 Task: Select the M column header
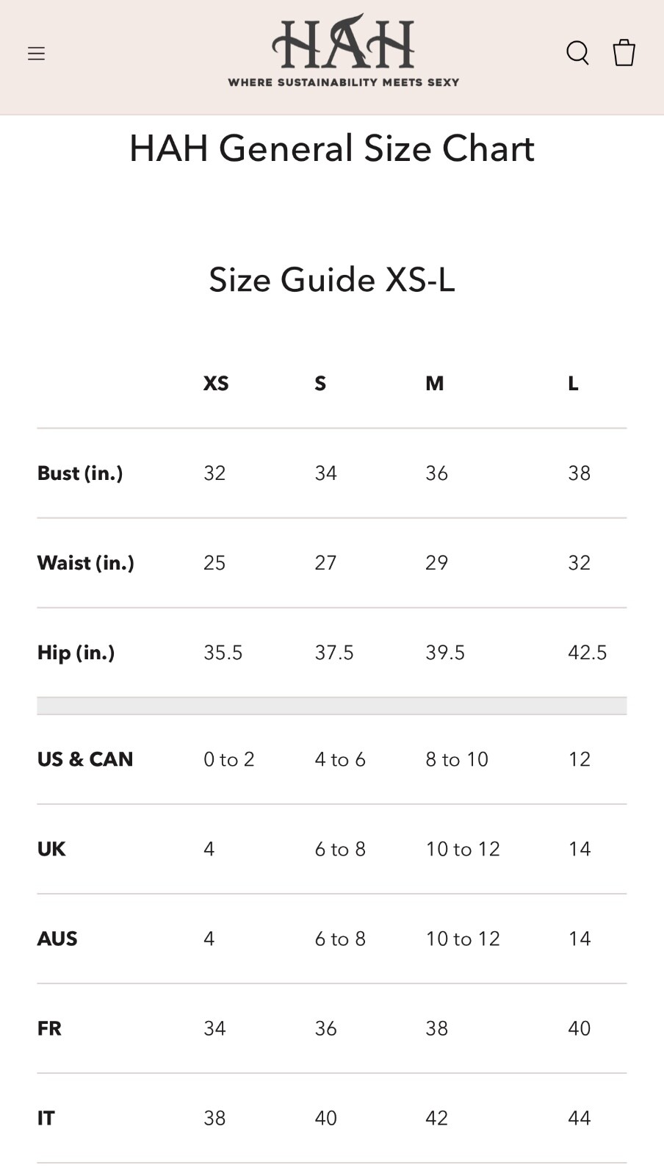point(434,384)
